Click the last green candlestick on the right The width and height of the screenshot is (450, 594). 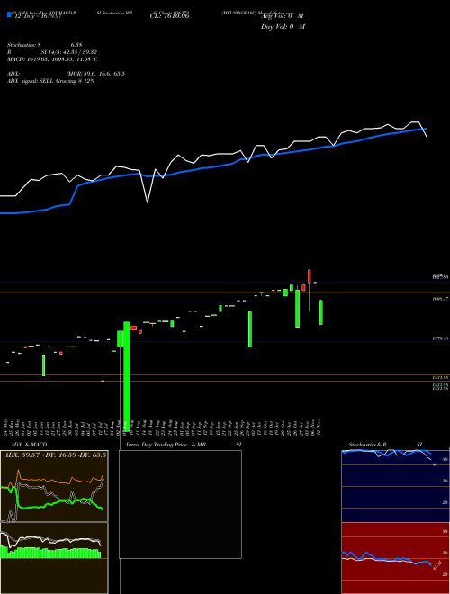320,312
